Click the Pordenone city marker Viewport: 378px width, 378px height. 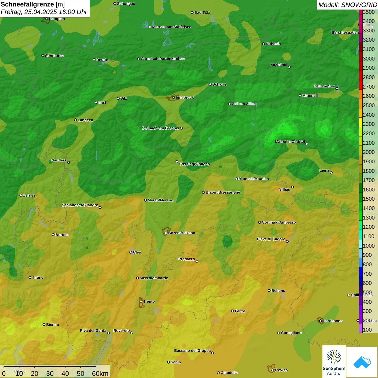(x=320, y=321)
